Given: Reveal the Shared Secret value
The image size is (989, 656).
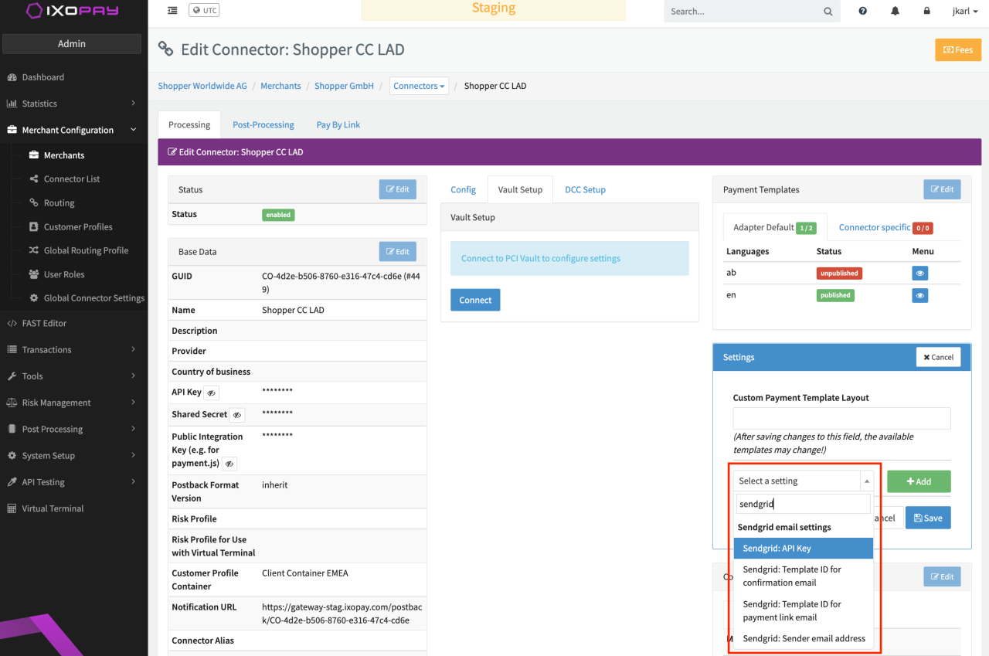Looking at the screenshot, I should 237,415.
